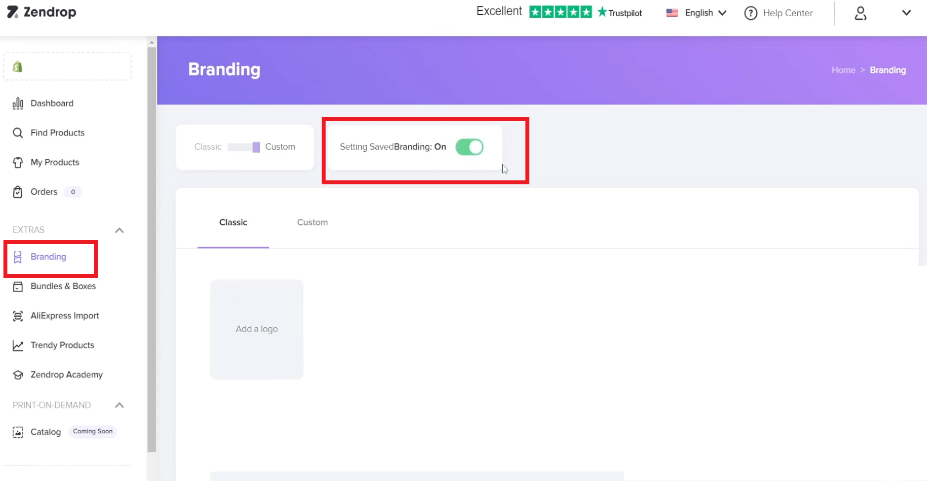
Task: Open Bundles & Boxes page
Action: tap(63, 286)
